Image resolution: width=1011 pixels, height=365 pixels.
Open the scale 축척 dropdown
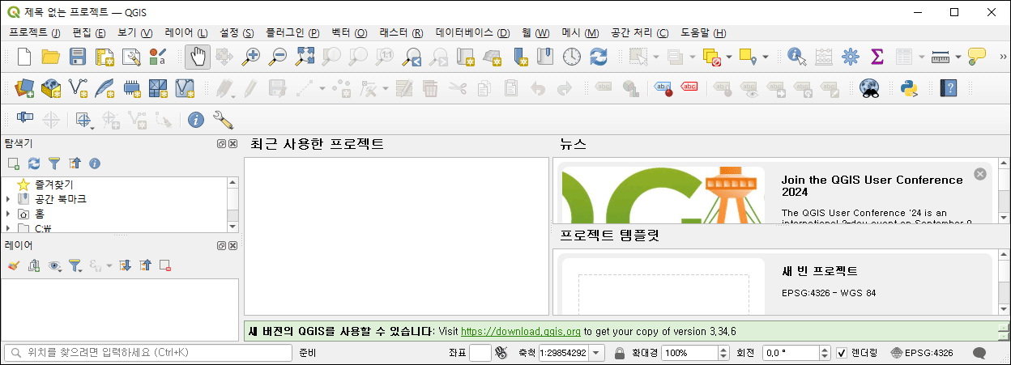pos(597,353)
